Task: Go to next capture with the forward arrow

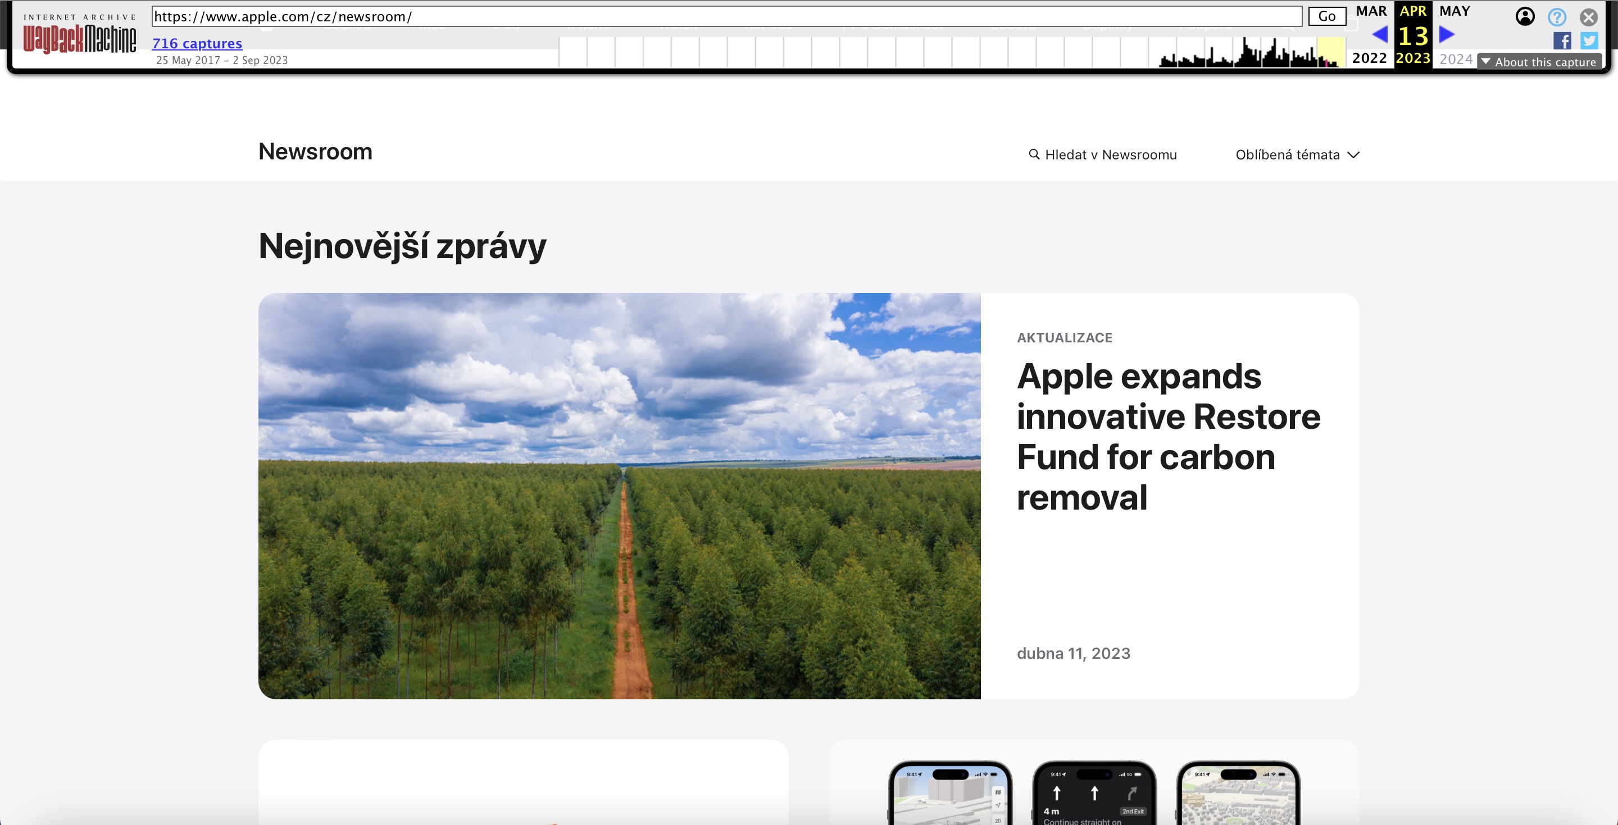Action: [x=1446, y=35]
